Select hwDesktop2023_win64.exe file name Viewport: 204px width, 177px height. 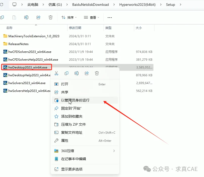coord(28,67)
